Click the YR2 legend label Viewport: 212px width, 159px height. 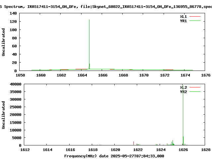[183, 92]
